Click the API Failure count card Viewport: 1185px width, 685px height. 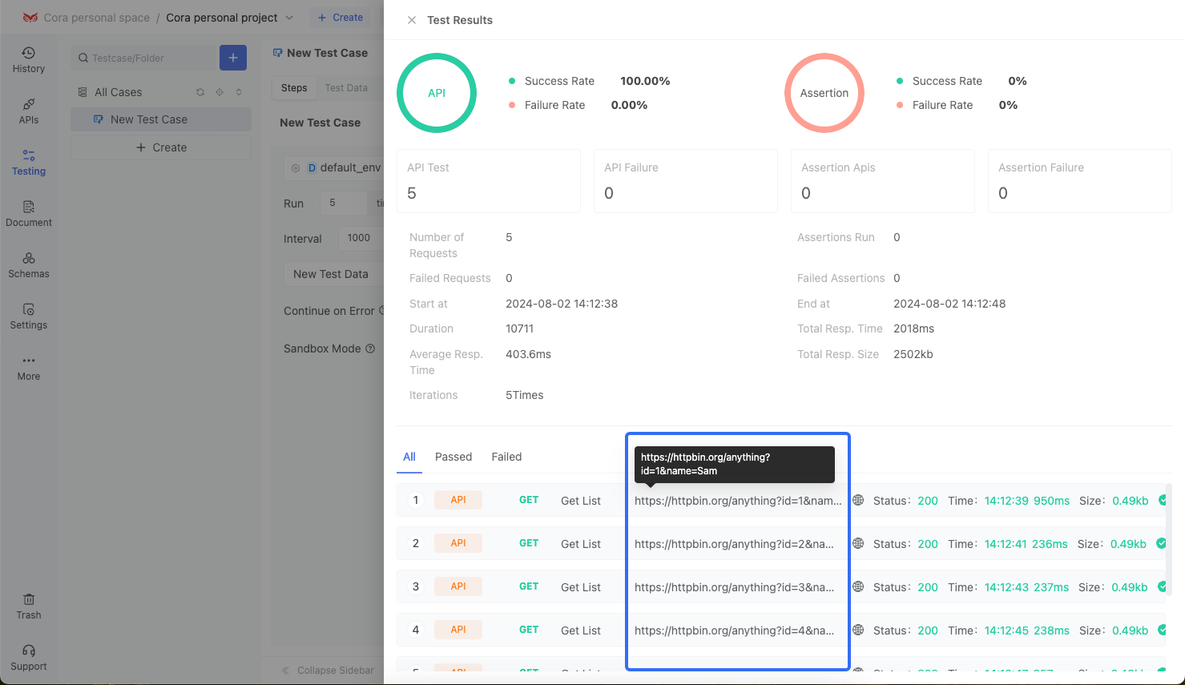pyautogui.click(x=686, y=181)
